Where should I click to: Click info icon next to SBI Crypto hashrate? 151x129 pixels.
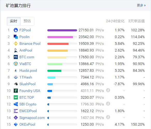pyautogui.click(x=108, y=104)
